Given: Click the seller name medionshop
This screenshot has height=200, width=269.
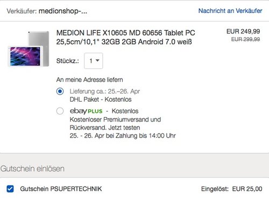Looking at the screenshot, I should [x=63, y=11].
